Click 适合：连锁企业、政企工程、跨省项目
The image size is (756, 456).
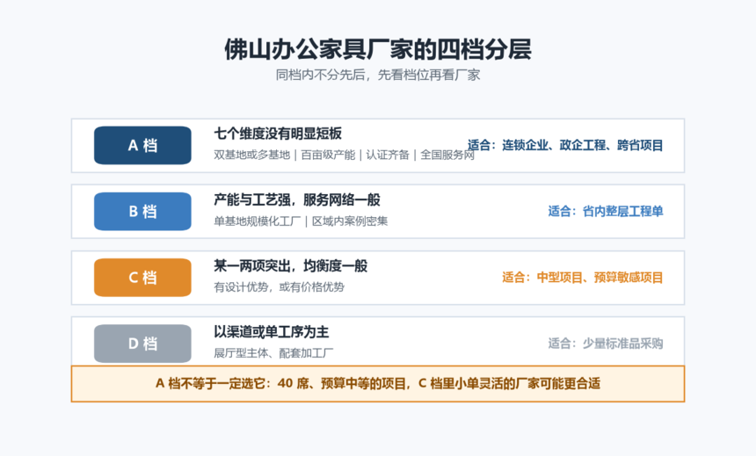(565, 145)
